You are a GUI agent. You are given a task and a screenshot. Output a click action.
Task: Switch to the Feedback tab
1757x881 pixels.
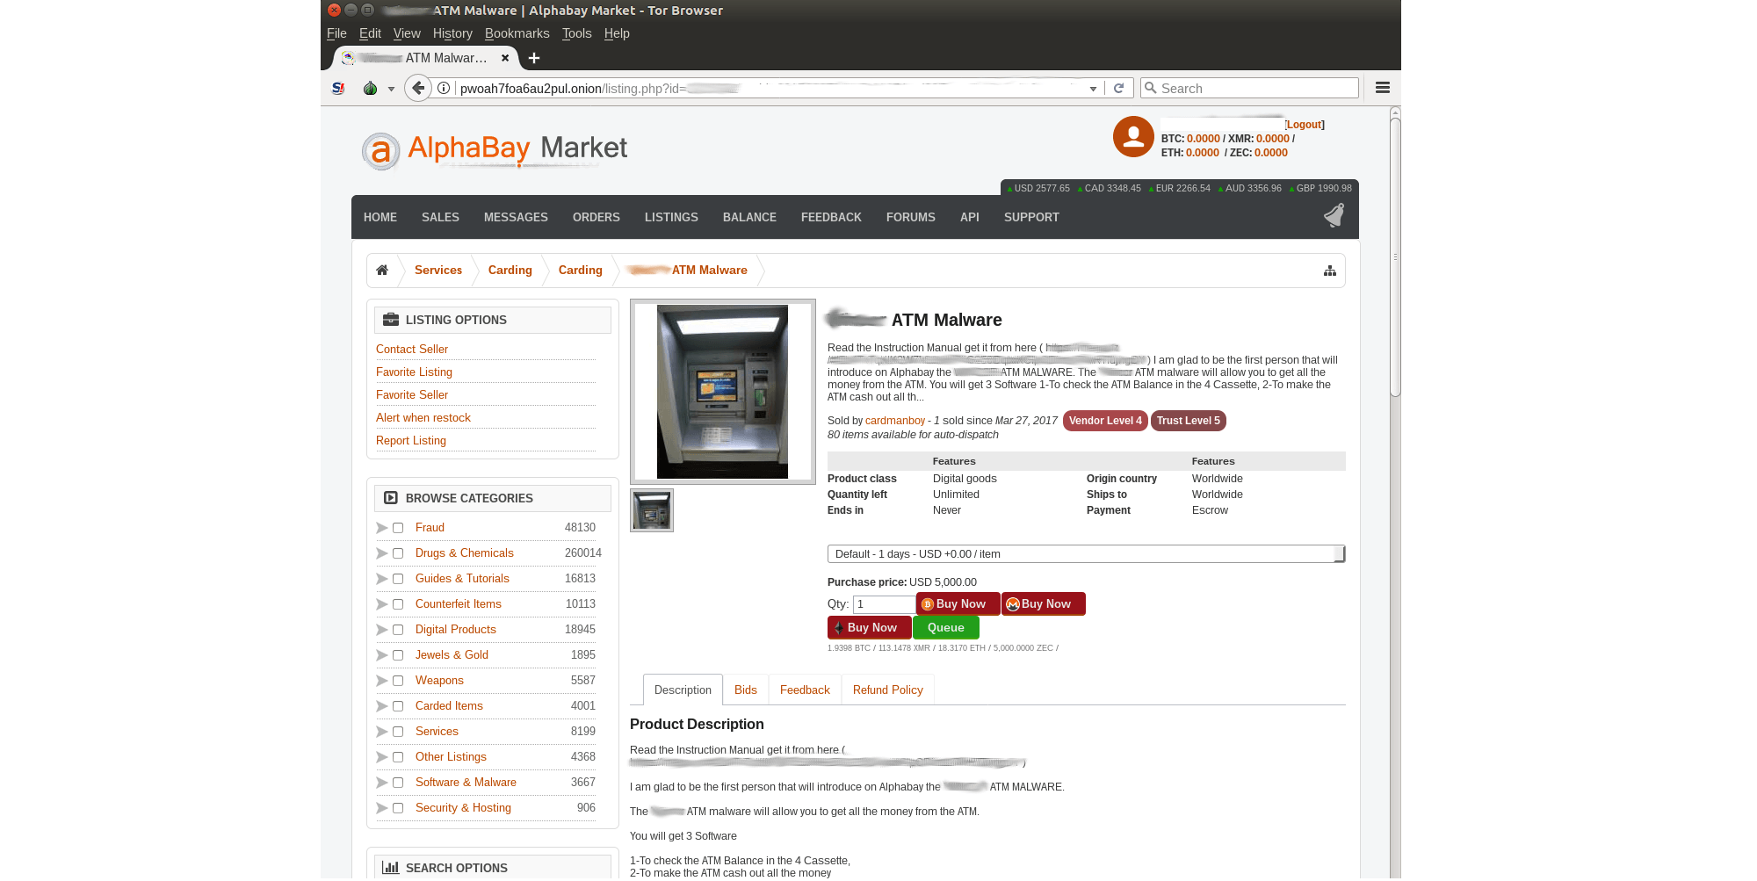[x=805, y=690]
